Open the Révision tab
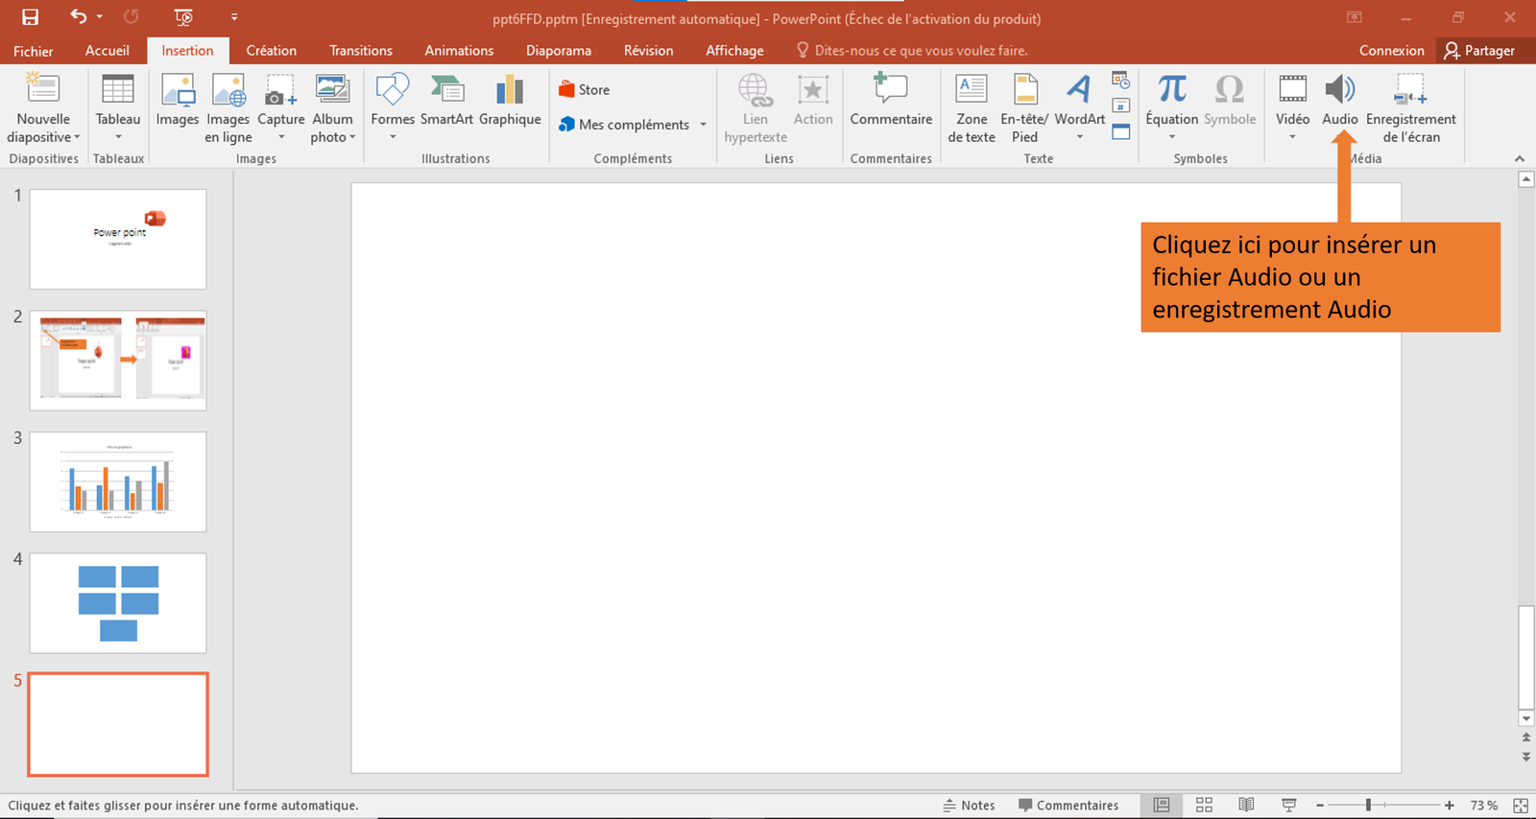Screen dimensions: 1536x819 tap(648, 51)
